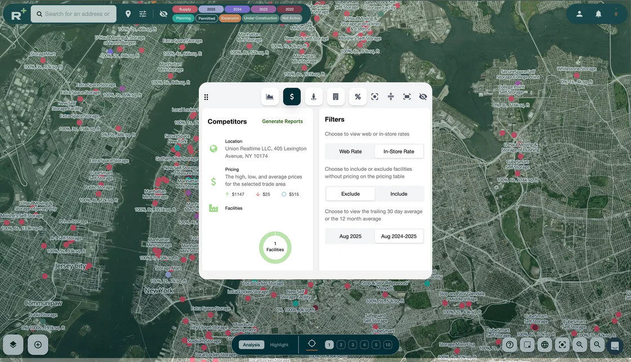This screenshot has height=362, width=631.
Task: Open the area chart analytics tab
Action: click(270, 97)
